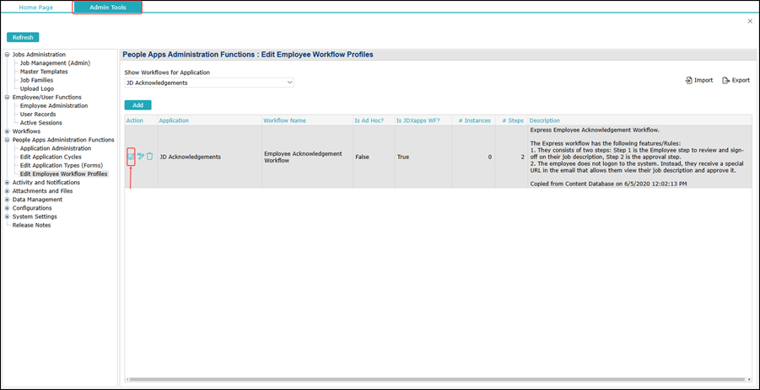Click the Export icon
760x390 pixels.
(726, 80)
